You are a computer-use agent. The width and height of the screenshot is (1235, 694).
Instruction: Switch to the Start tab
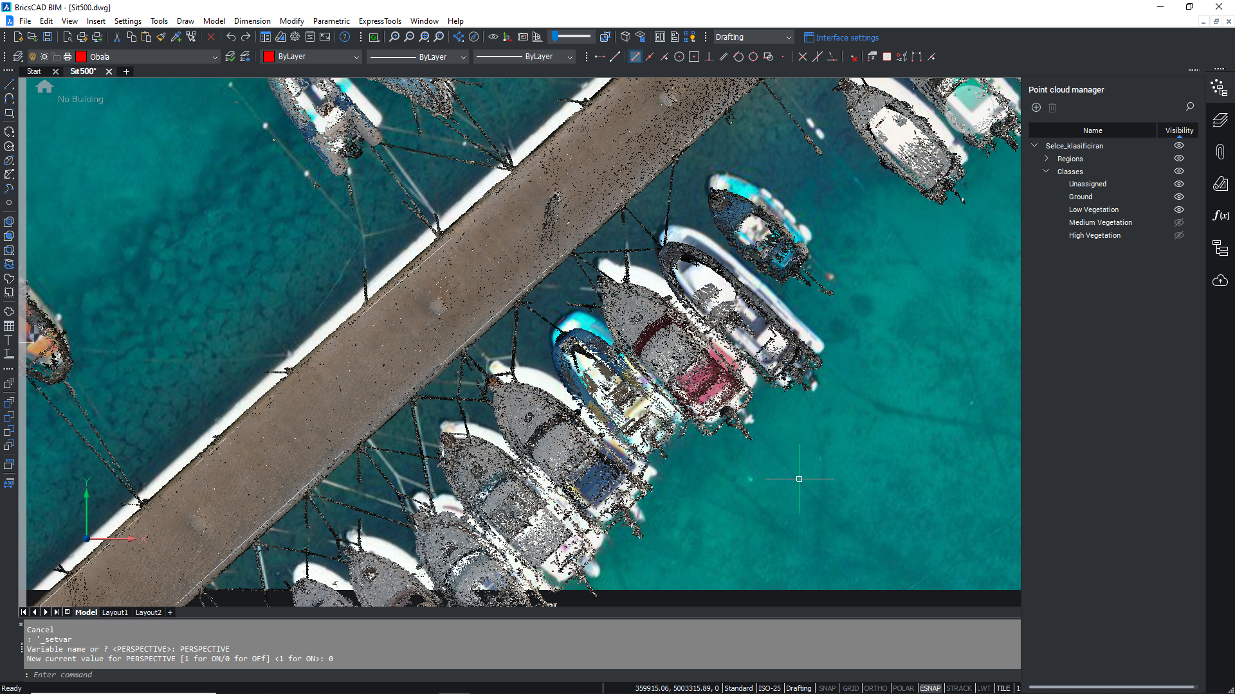[34, 71]
